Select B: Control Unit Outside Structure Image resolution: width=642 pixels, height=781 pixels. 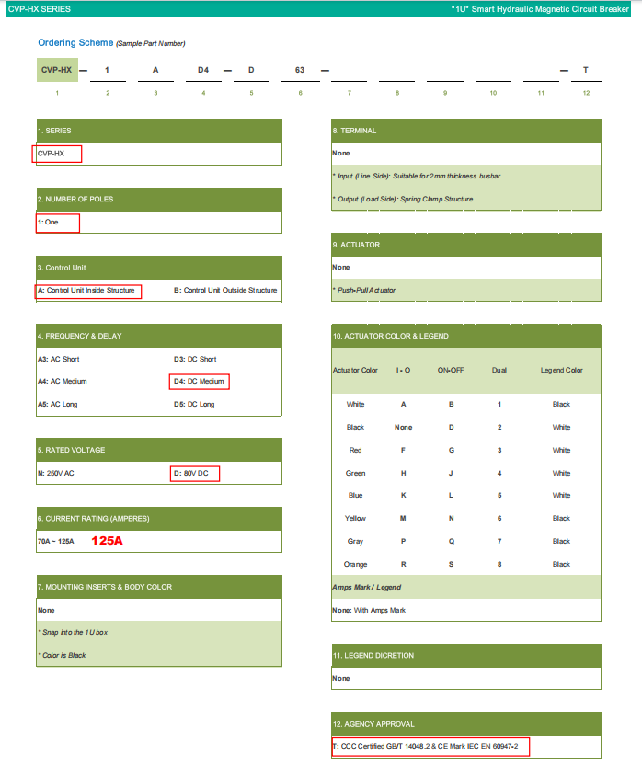(x=225, y=291)
